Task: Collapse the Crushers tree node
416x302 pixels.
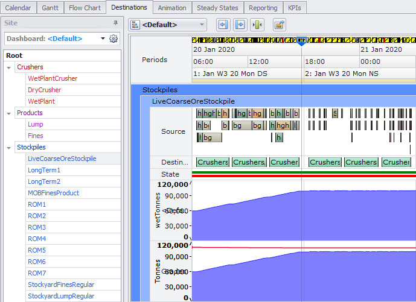Action: (x=9, y=68)
